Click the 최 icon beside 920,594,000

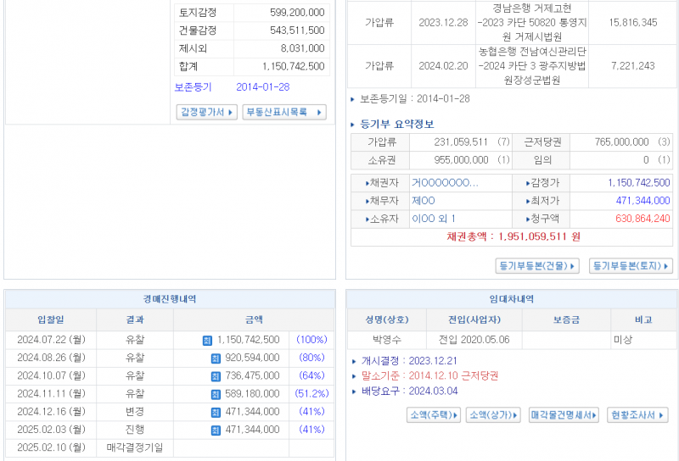(216, 358)
